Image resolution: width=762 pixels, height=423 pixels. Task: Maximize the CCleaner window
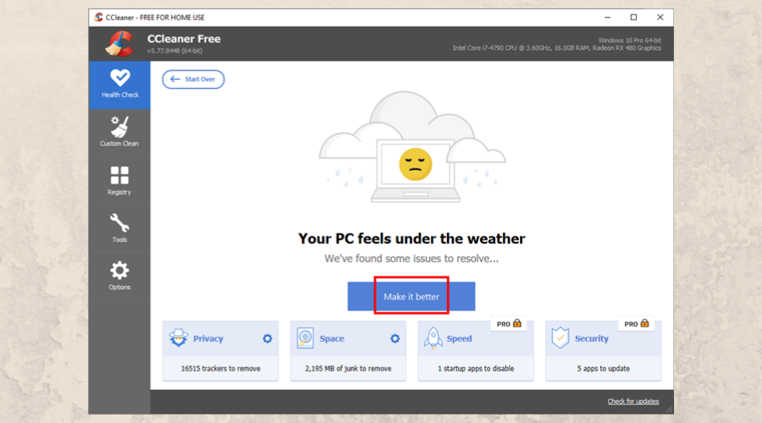click(633, 17)
